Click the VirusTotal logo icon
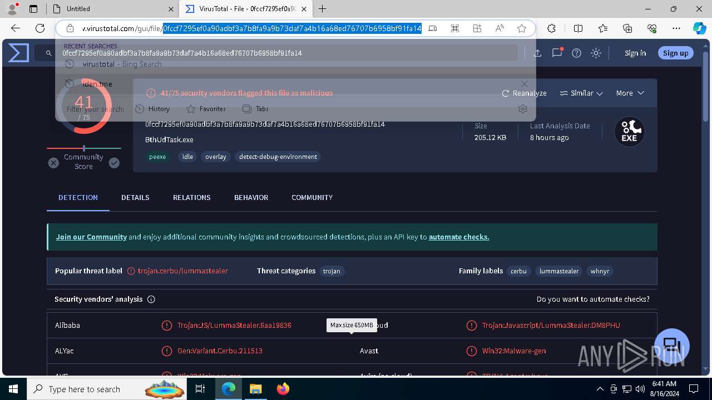Image resolution: width=712 pixels, height=400 pixels. tap(18, 53)
